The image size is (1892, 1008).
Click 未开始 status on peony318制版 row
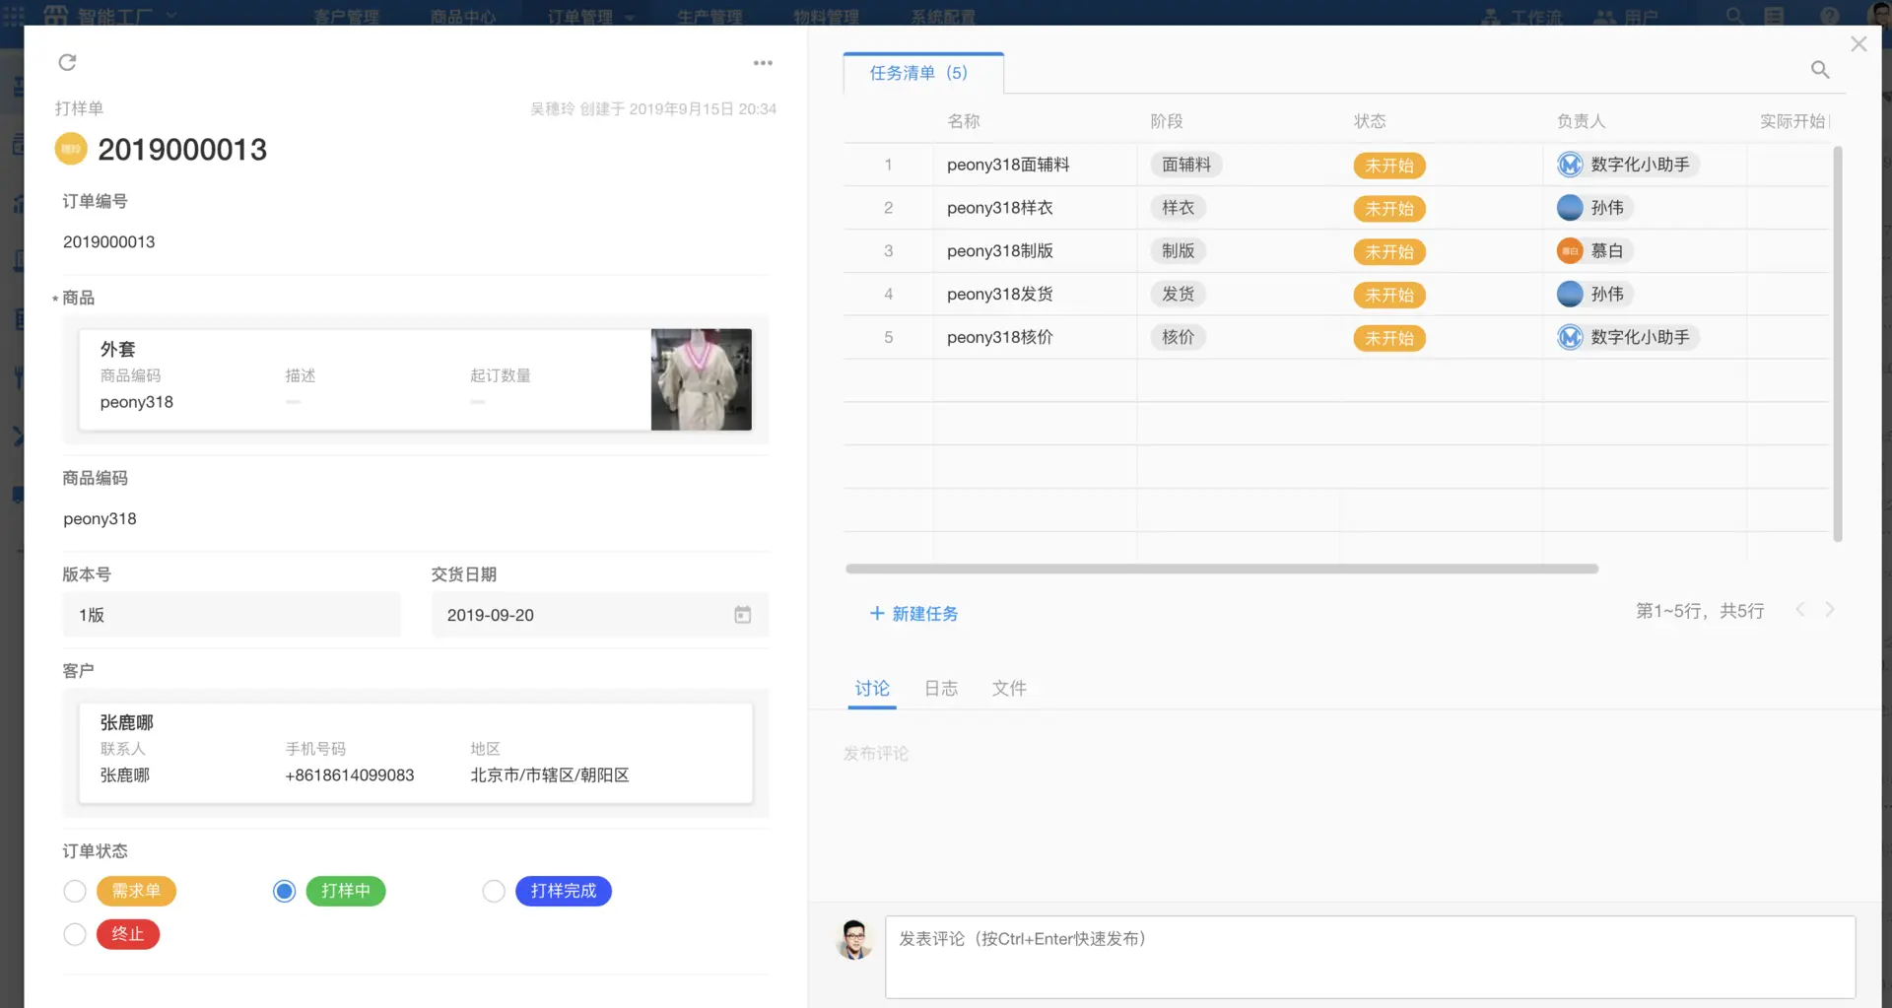[1389, 252]
